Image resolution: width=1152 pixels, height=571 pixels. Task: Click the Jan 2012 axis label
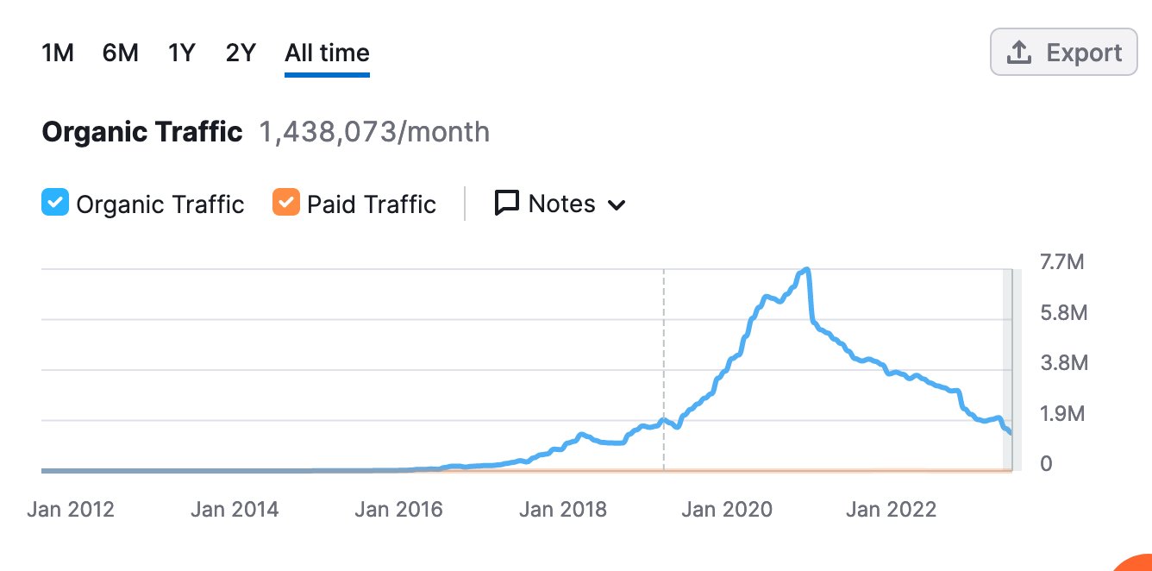click(x=71, y=510)
